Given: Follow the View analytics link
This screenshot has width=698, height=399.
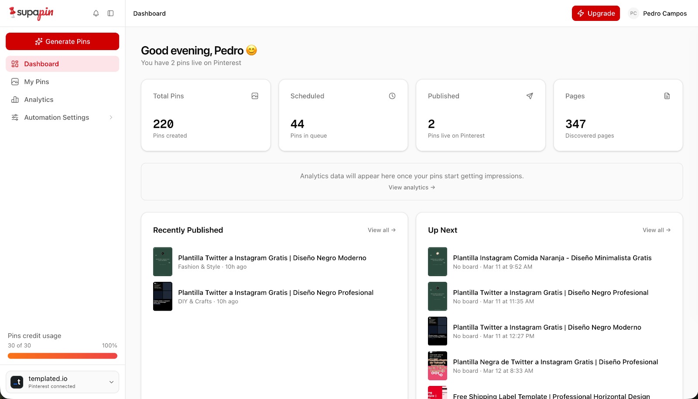Looking at the screenshot, I should pos(411,188).
